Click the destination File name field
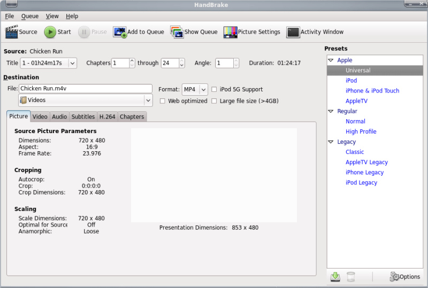This screenshot has height=288, width=428. tap(86, 89)
